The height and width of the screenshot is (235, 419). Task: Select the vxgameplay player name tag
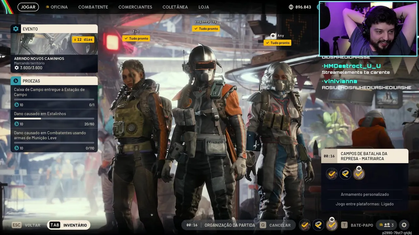coord(206,22)
